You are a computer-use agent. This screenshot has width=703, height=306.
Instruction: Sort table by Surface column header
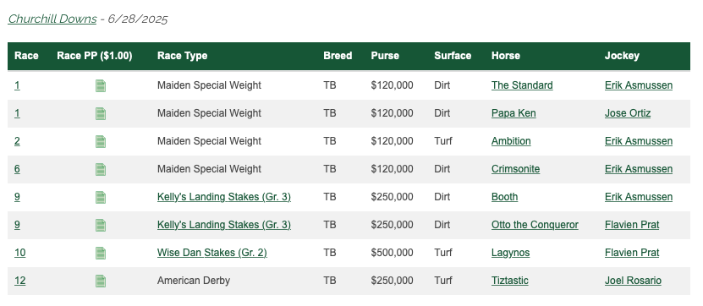click(453, 56)
